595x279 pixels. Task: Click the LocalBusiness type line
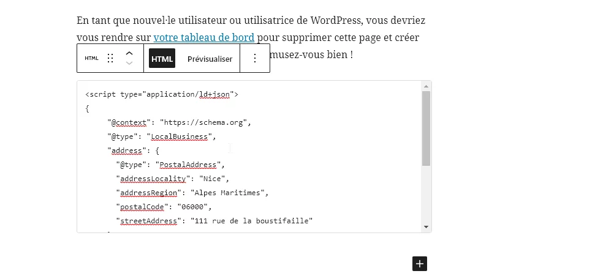click(162, 136)
